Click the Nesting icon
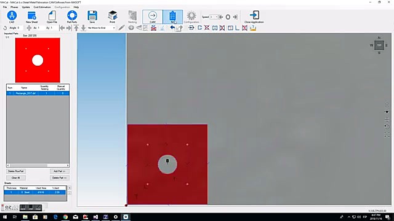This screenshot has width=394, height=221. click(132, 17)
